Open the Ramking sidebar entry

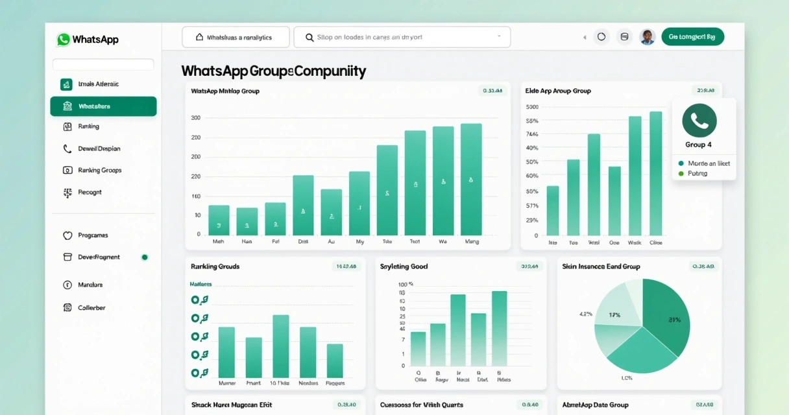[x=88, y=126]
